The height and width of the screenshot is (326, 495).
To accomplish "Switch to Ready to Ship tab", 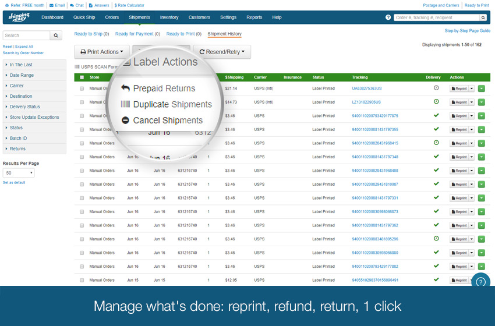I will 91,34.
